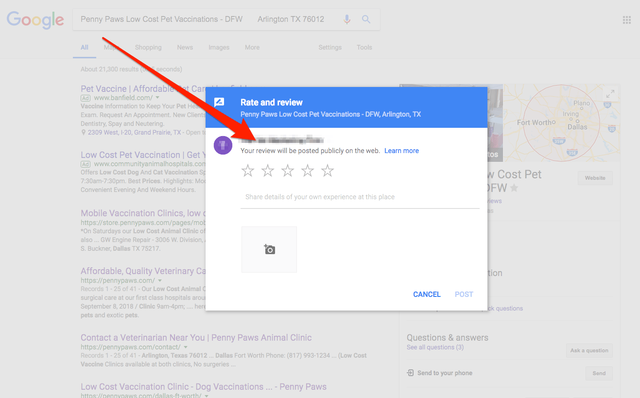Open Low Cost Vaccination Clinic result link
Screen dimensions: 640x398
pos(204,387)
